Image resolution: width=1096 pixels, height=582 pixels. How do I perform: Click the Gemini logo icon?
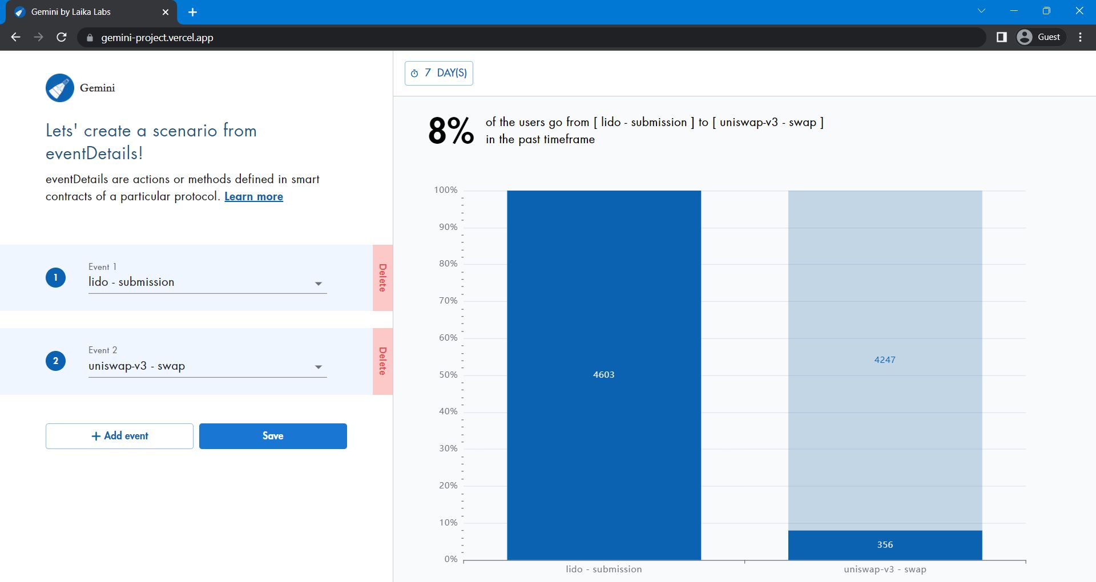click(60, 88)
